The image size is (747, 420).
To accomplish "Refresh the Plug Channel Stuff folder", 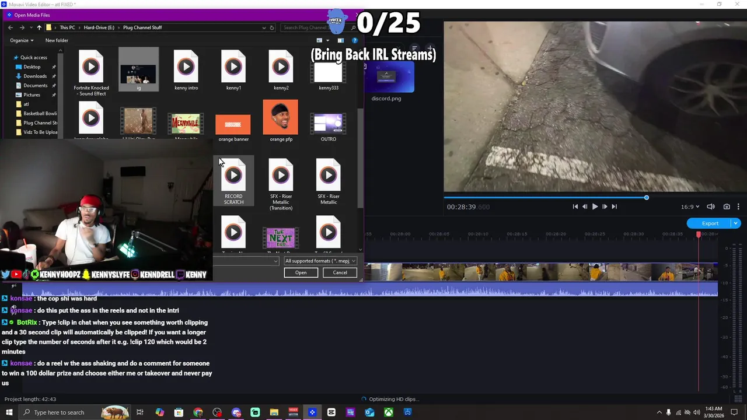I will [x=271, y=27].
